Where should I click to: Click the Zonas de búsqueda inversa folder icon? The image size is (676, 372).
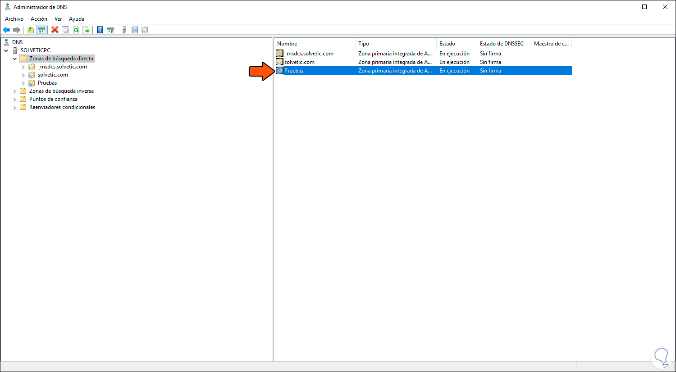tap(23, 91)
